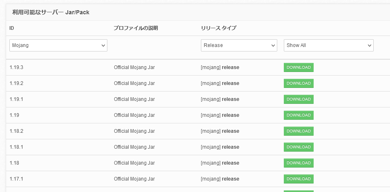Click the ID column header
Image resolution: width=390 pixels, height=192 pixels.
tap(12, 28)
